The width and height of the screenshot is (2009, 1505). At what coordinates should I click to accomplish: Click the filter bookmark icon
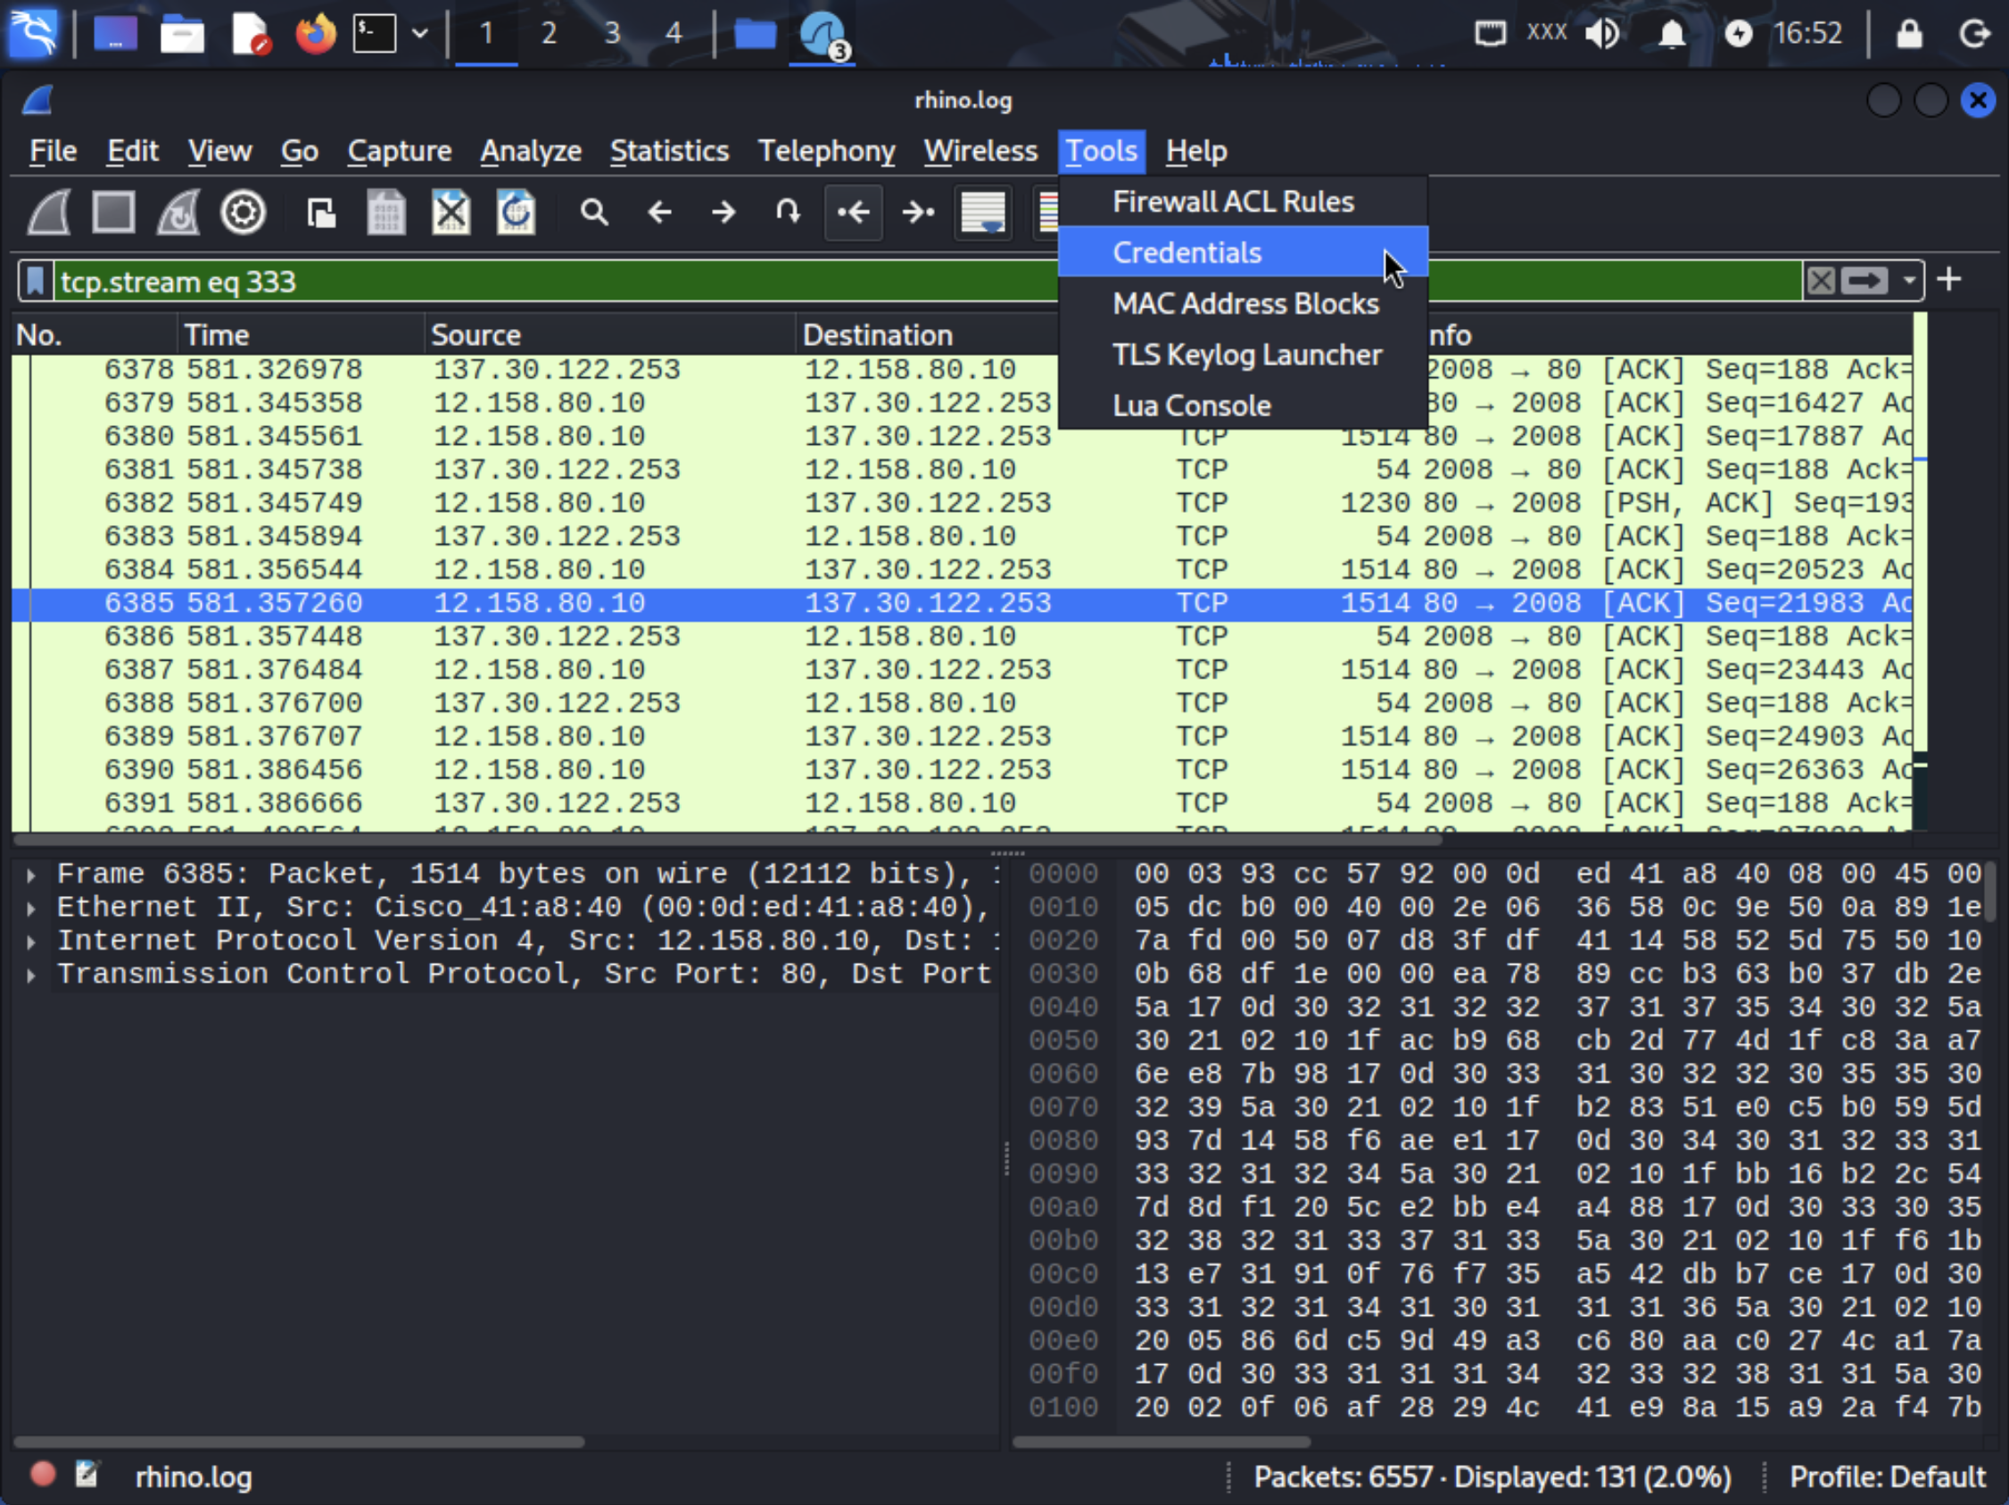point(36,282)
